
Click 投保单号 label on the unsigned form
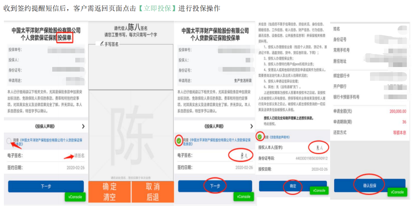[15, 50]
